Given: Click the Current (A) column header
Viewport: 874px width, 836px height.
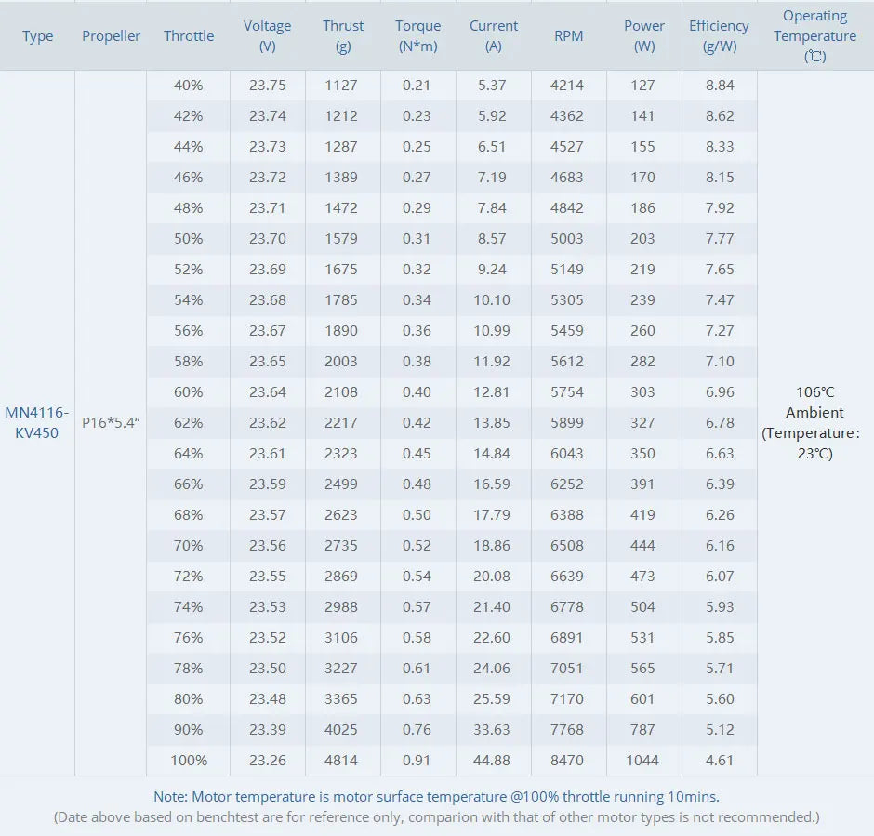Looking at the screenshot, I should point(494,36).
